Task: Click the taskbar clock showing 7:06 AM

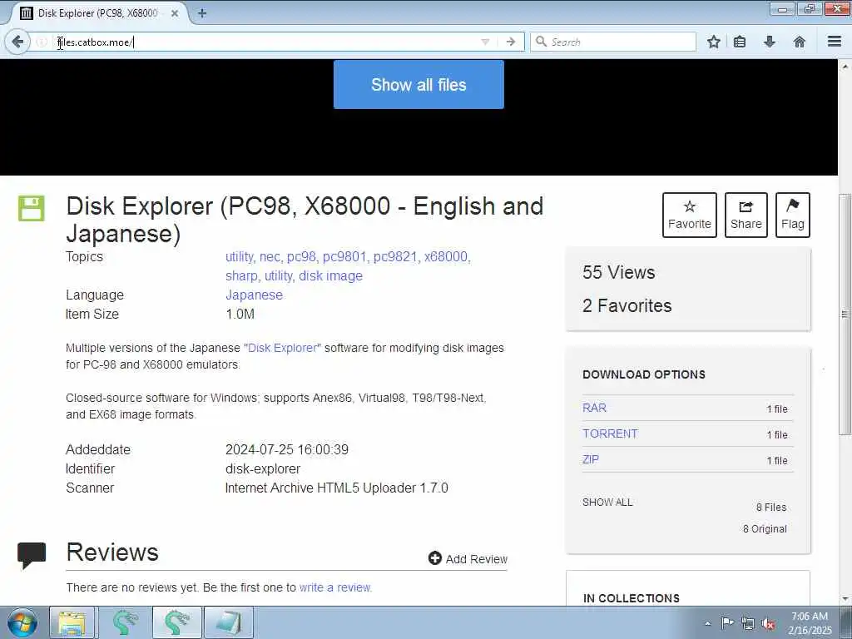Action: pos(810,623)
